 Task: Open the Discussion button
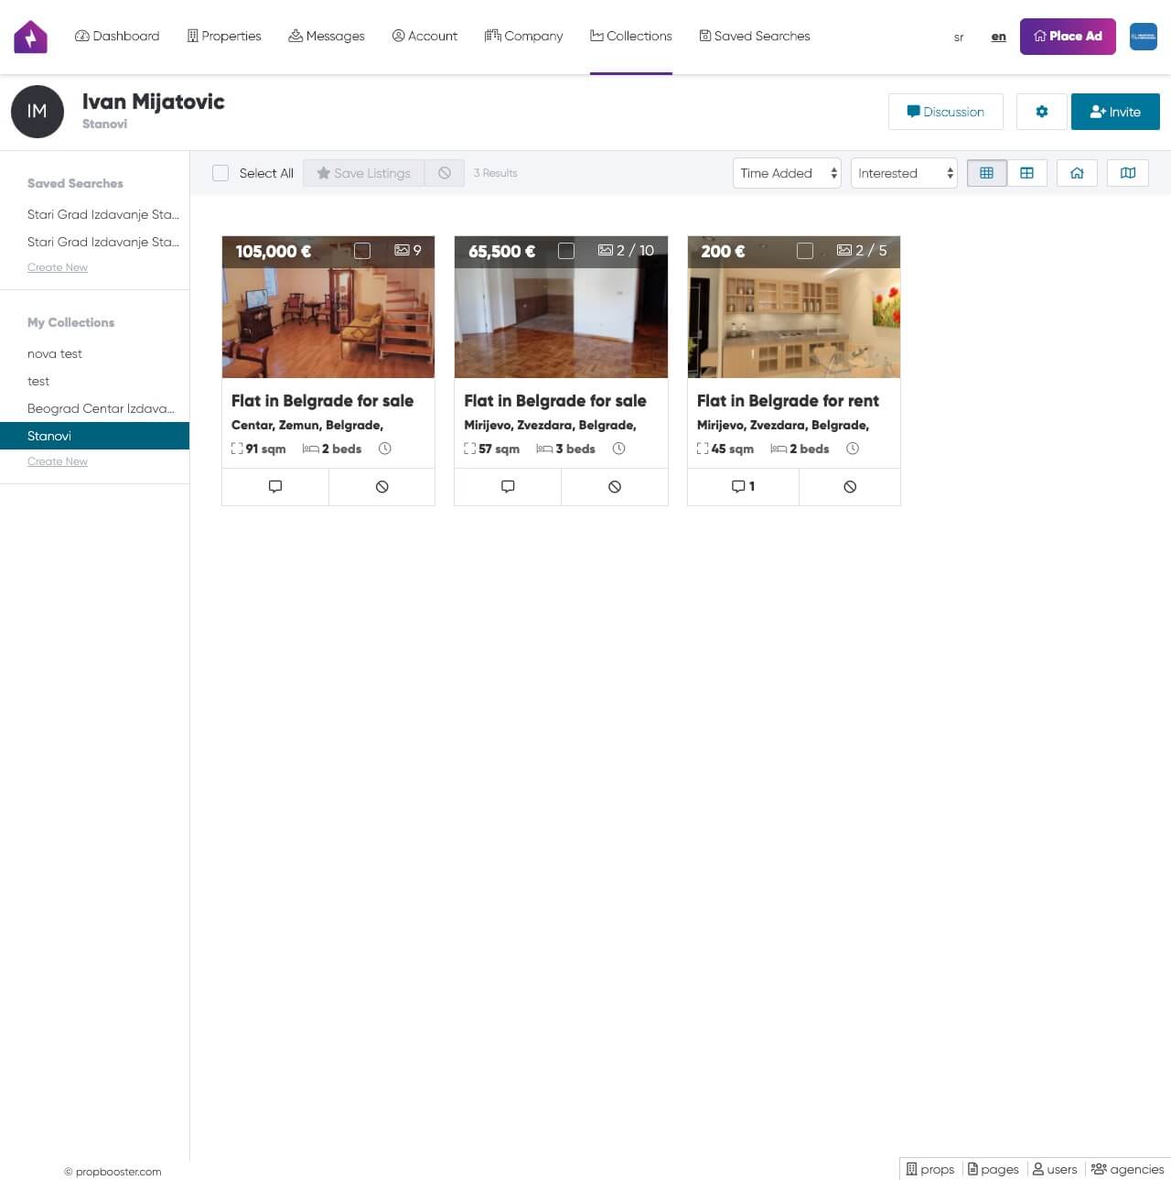point(945,112)
